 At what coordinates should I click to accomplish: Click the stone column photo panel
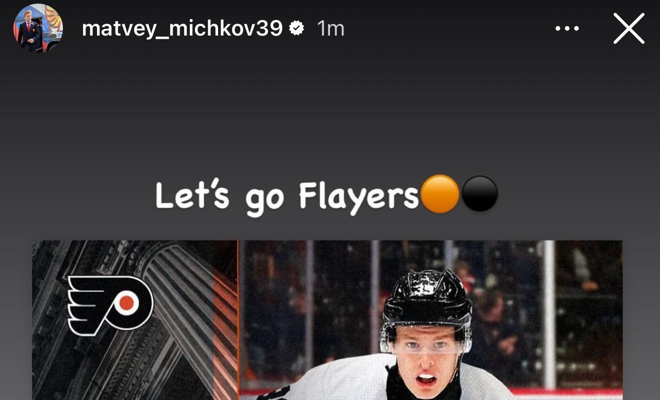135,320
